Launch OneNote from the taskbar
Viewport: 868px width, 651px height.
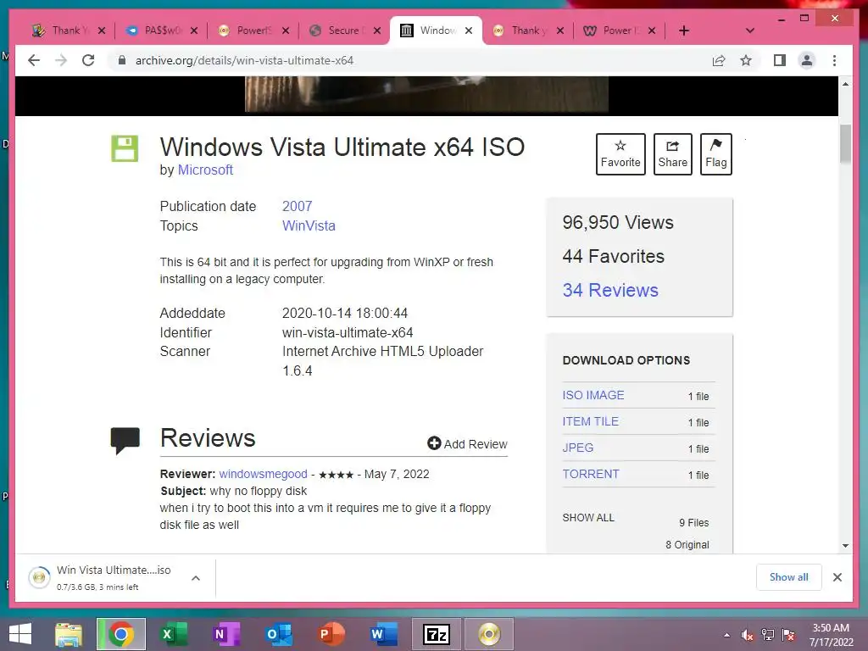tap(225, 634)
